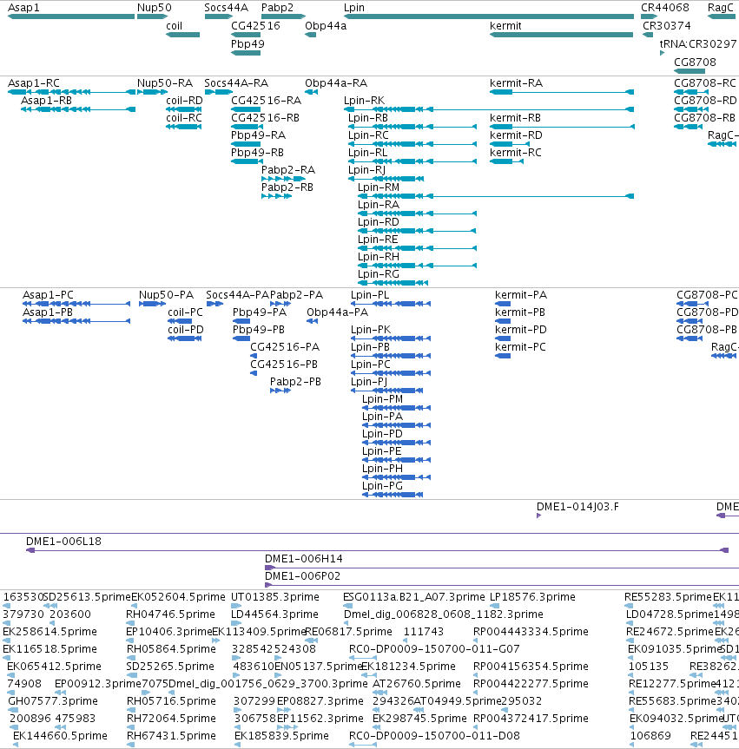Select the RE55283.5prime EST label

coord(669,597)
